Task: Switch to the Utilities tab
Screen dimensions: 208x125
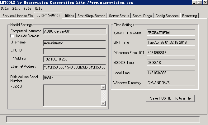Action: pyautogui.click(x=69, y=16)
